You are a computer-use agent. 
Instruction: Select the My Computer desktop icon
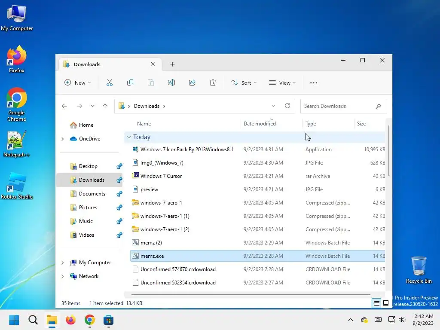pyautogui.click(x=17, y=18)
